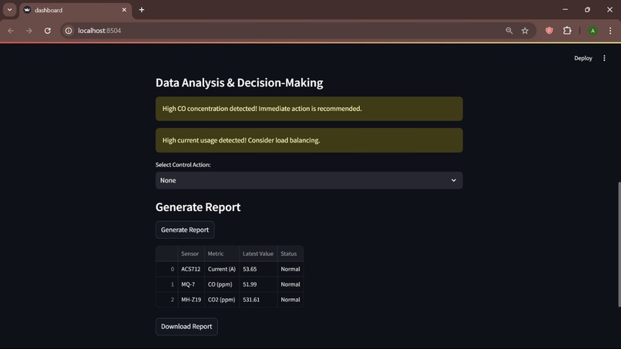Reload the localhost page

tap(48, 31)
